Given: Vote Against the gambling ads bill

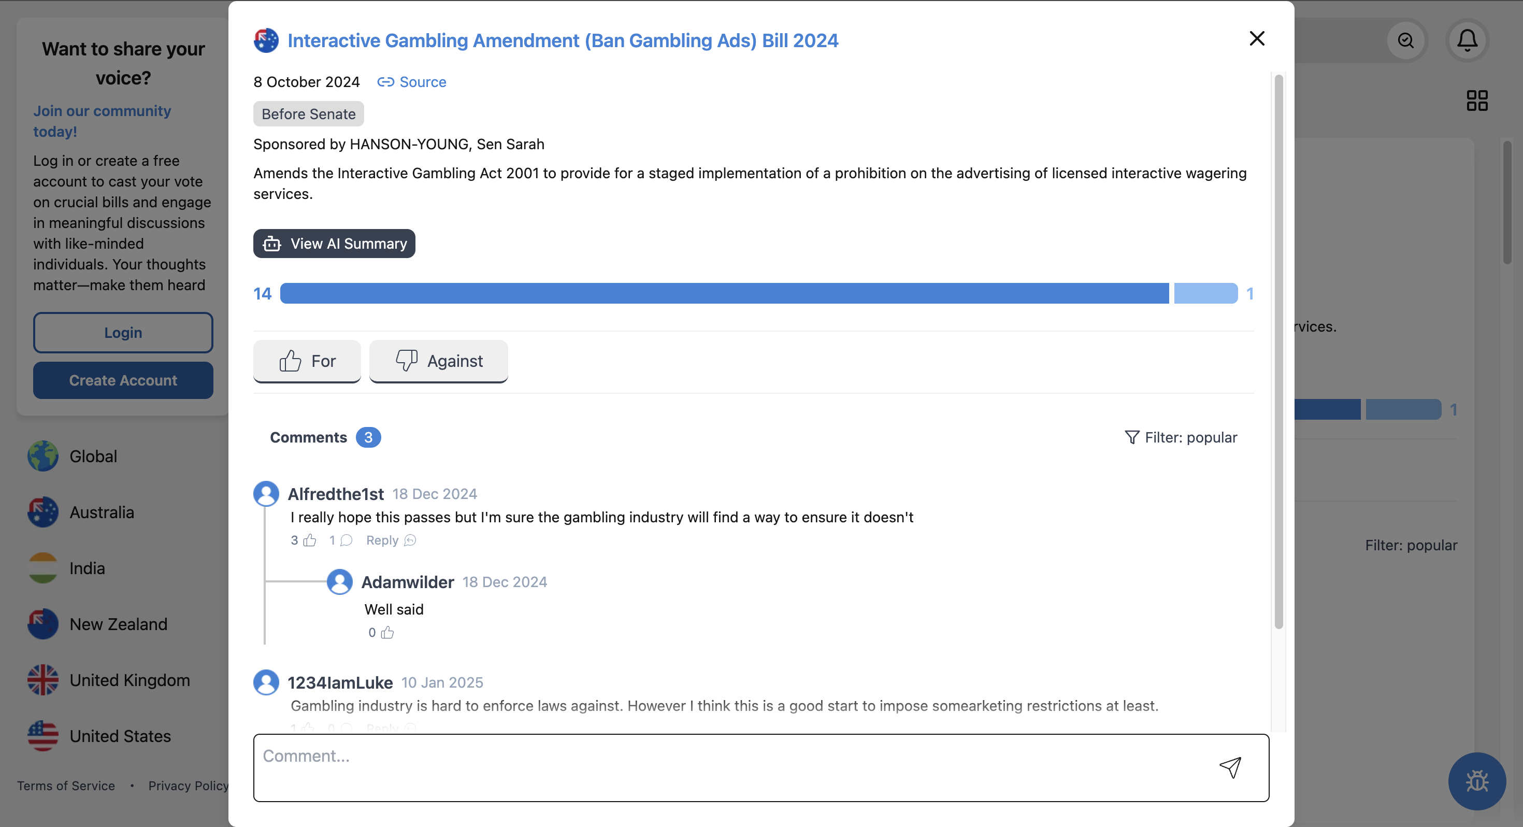Looking at the screenshot, I should pyautogui.click(x=438, y=361).
